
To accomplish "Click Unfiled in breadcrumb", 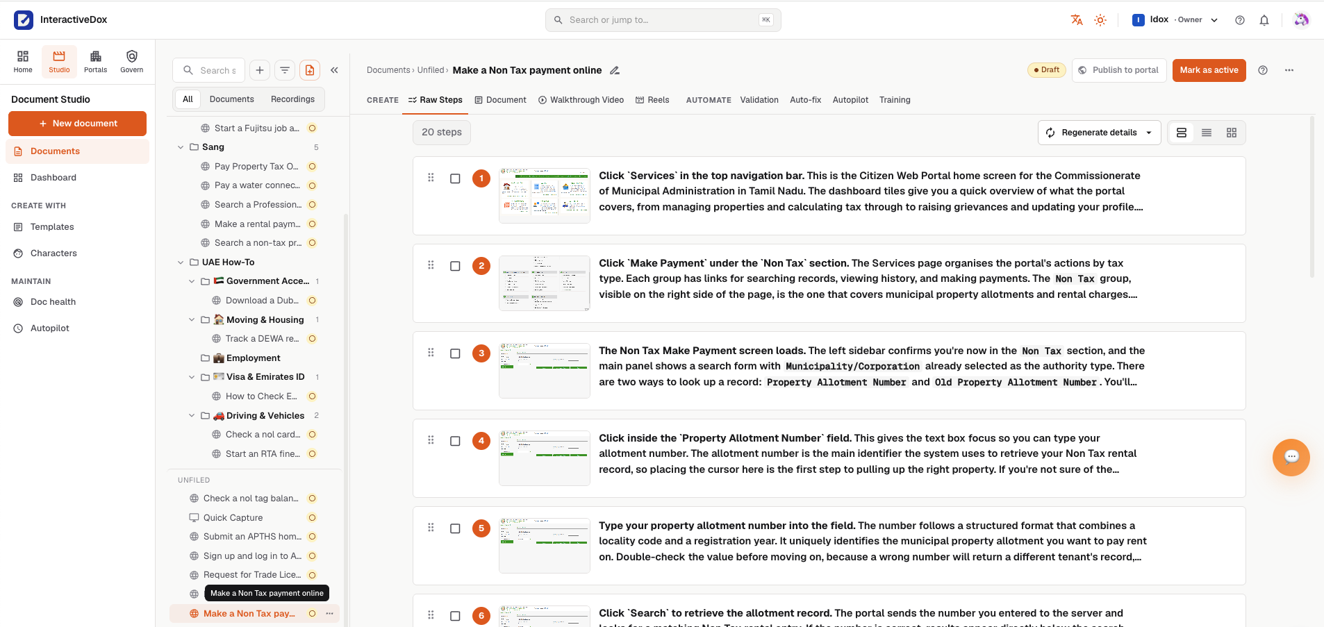I will tap(431, 70).
